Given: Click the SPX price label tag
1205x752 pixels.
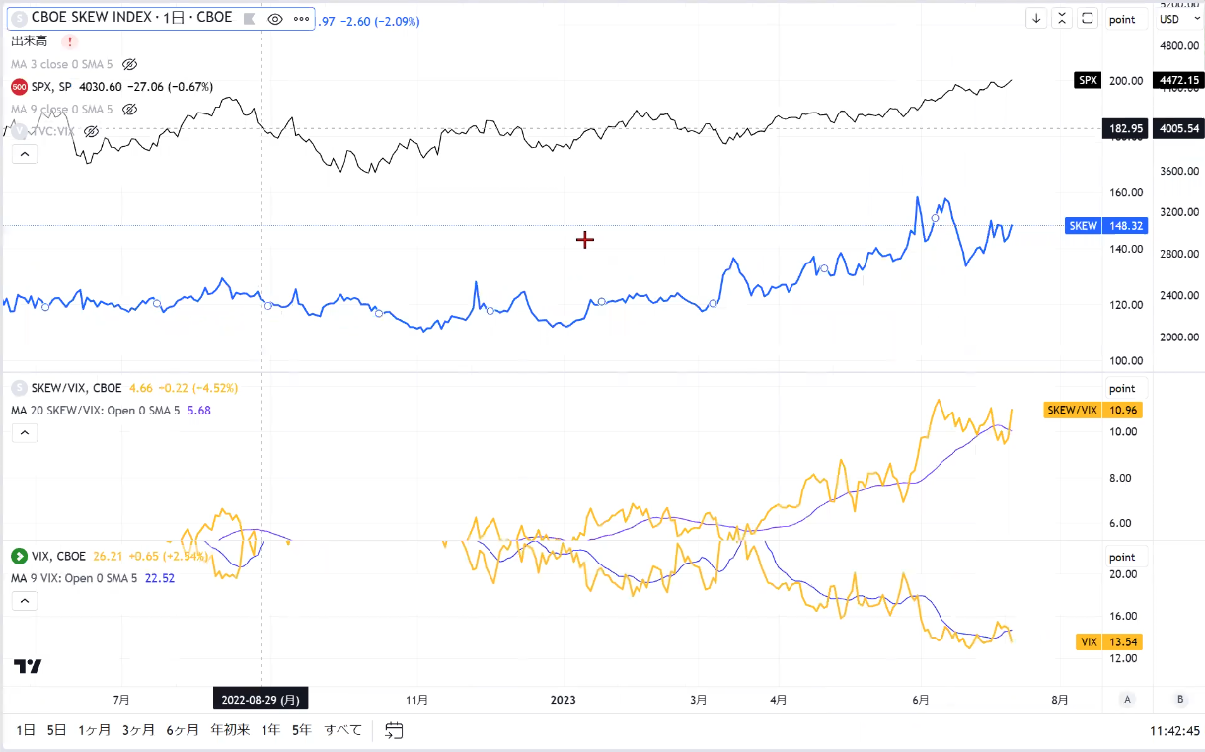Looking at the screenshot, I should coord(1088,80).
